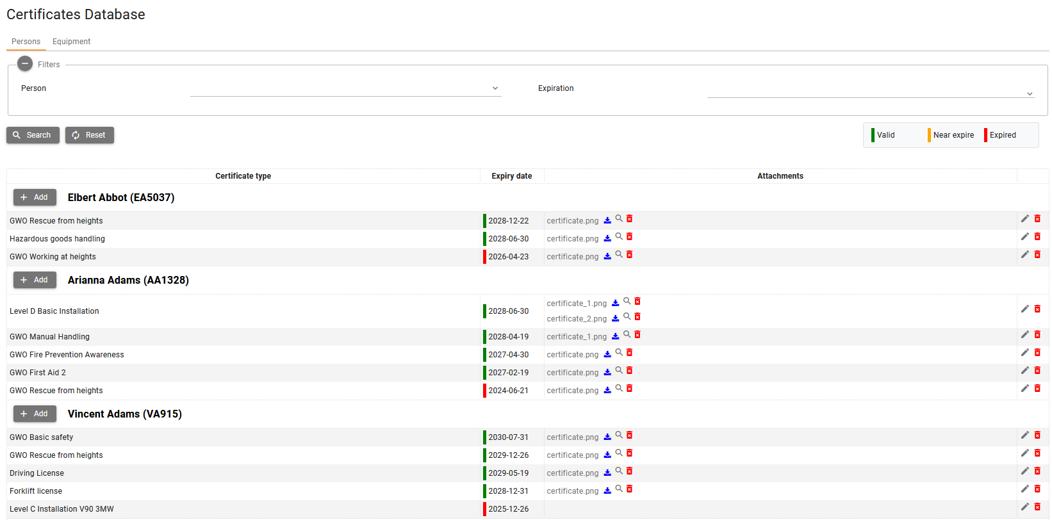
Task: Delete attachment of GWO Working at heights row
Action: coord(630,255)
